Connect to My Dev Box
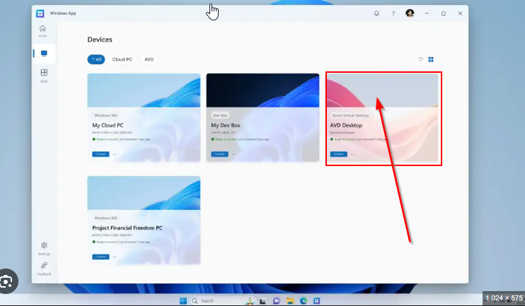The width and height of the screenshot is (525, 306). 219,154
